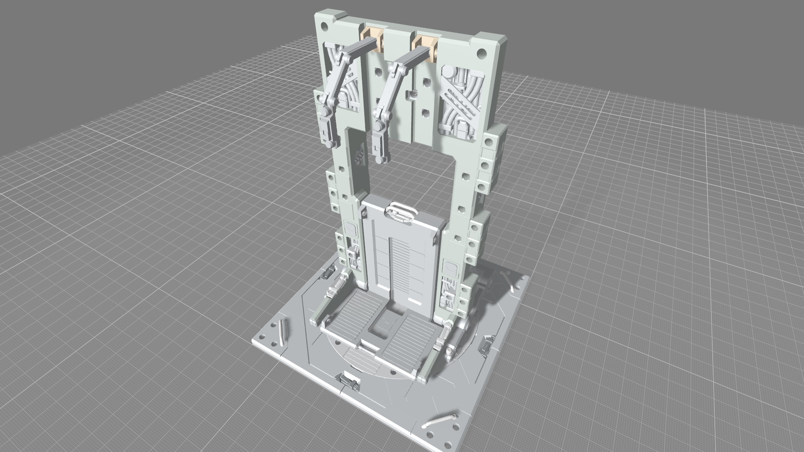Select the round hole in frame's top-right corner

click(482, 54)
